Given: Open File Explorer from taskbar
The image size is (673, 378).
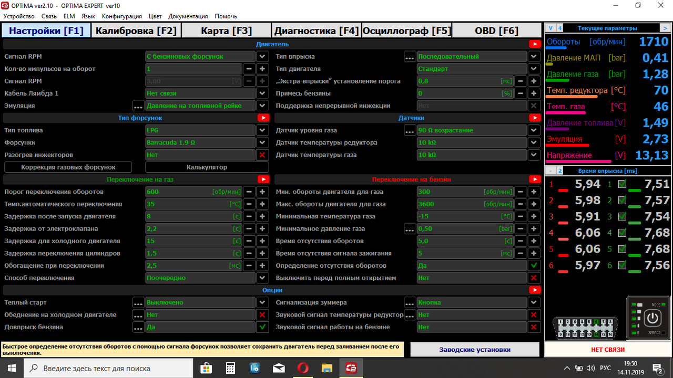Looking at the screenshot, I should point(327,368).
